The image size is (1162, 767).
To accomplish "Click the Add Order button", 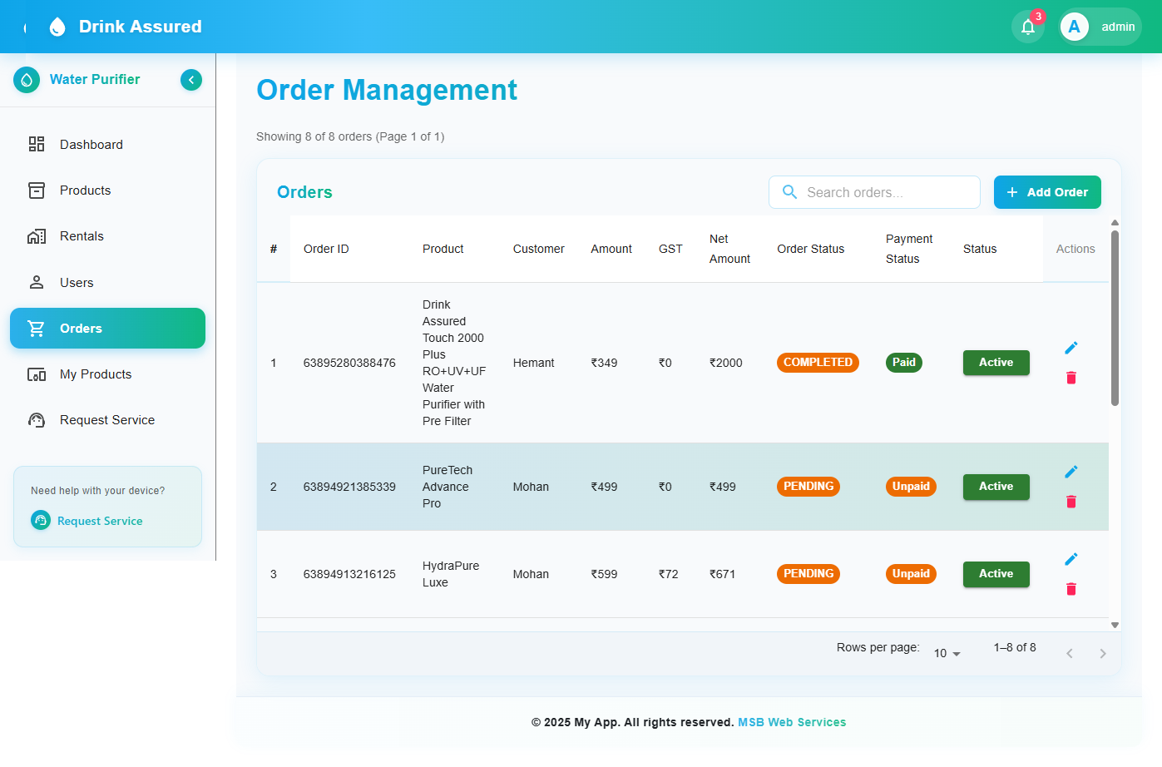I will [1046, 192].
